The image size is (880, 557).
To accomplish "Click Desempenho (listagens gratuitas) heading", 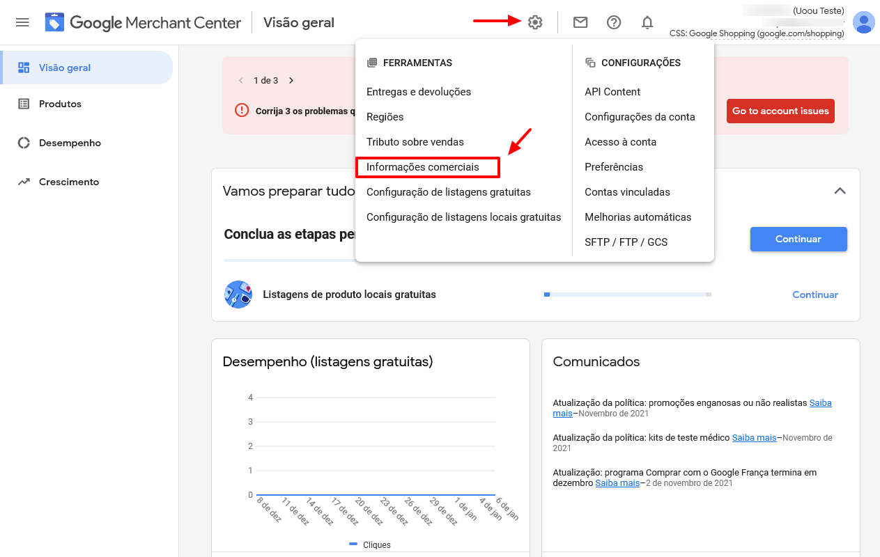I will tap(327, 361).
